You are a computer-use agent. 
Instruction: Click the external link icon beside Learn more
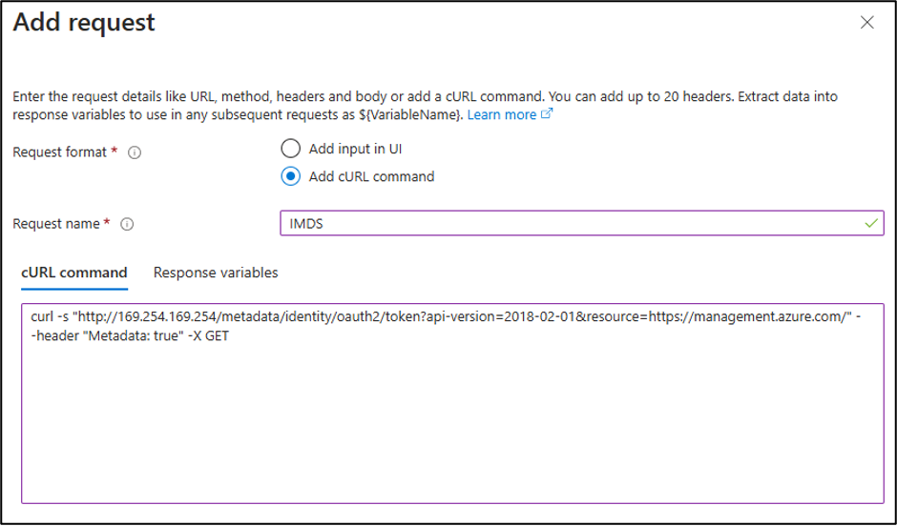point(547,113)
